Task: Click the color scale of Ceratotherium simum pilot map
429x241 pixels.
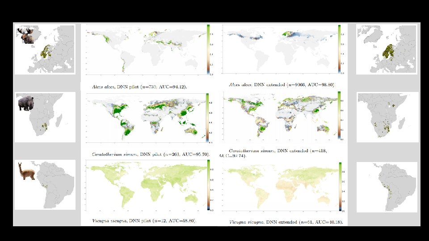Action: point(207,118)
